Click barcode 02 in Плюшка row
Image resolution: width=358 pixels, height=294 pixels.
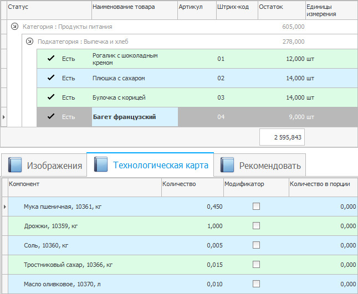click(221, 78)
